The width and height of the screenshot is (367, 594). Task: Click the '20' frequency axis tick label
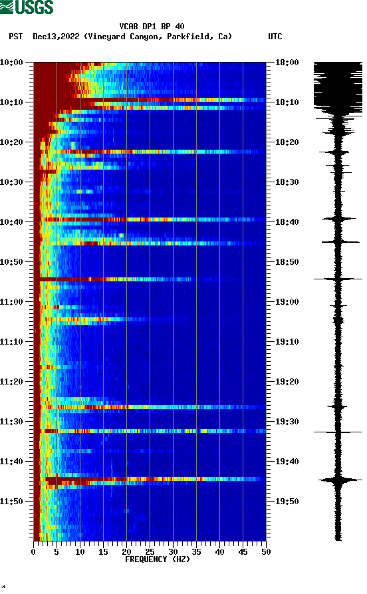coord(126,552)
